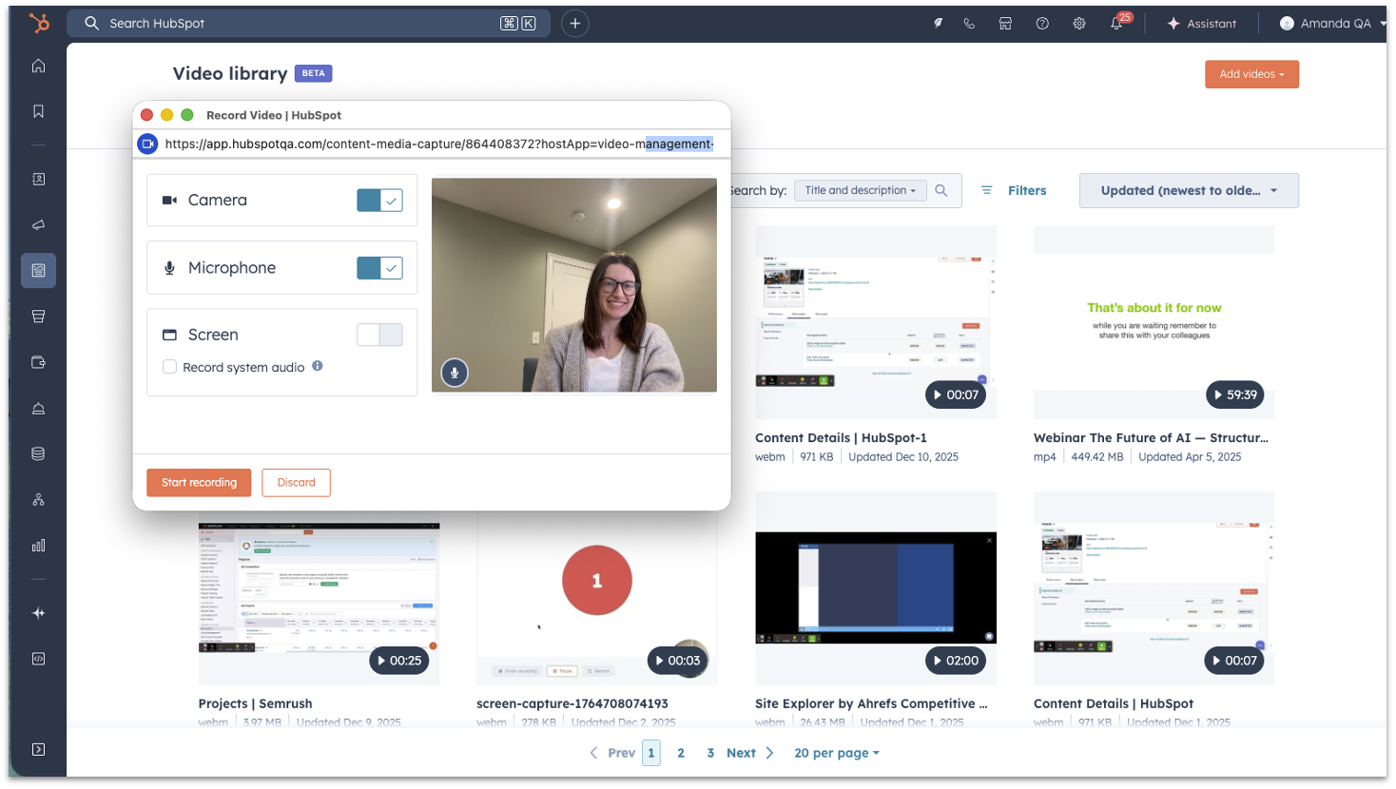Click the magnifier icon beside Title and description
This screenshot has width=1396, height=789.
point(941,190)
